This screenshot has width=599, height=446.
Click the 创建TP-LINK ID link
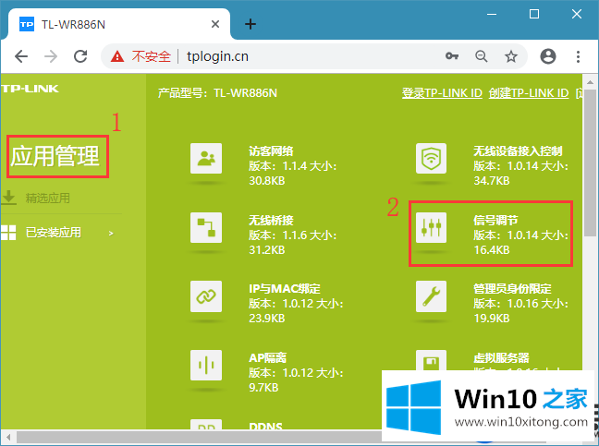[527, 93]
